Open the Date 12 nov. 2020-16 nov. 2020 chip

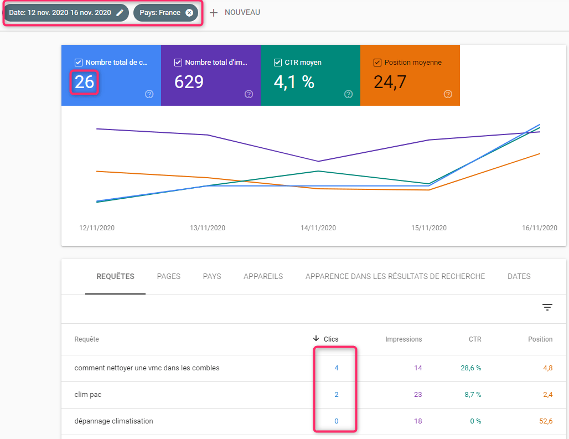[66, 13]
